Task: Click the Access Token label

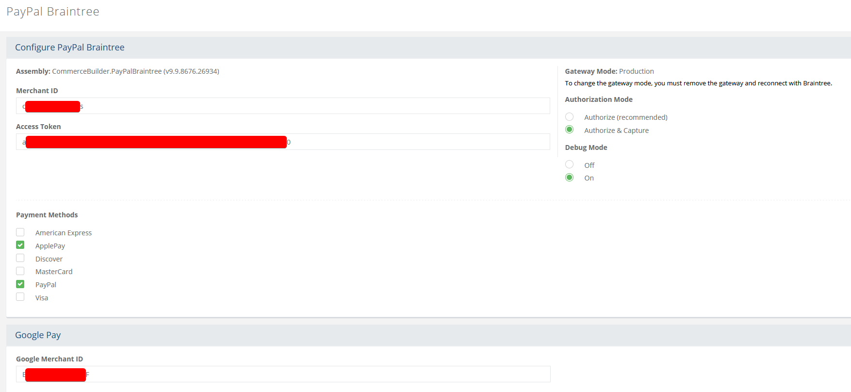Action: tap(38, 127)
